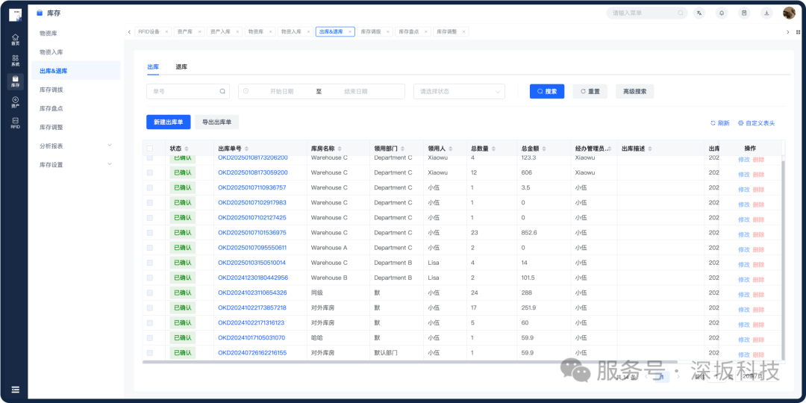This screenshot has width=806, height=403.
Task: Click the search icon inside 单号 field
Action: coord(222,92)
